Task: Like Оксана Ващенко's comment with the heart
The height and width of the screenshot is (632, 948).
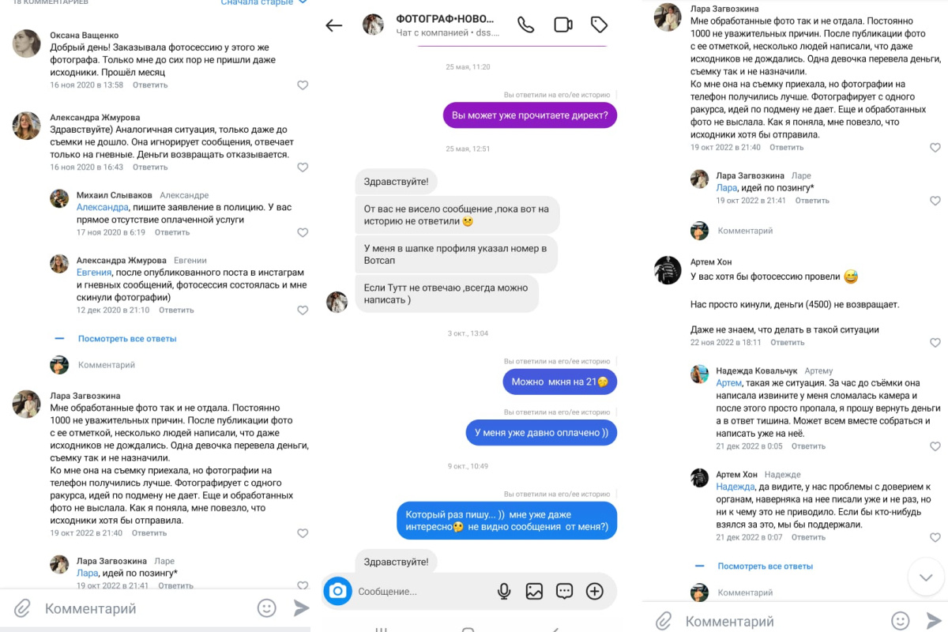Action: (303, 85)
